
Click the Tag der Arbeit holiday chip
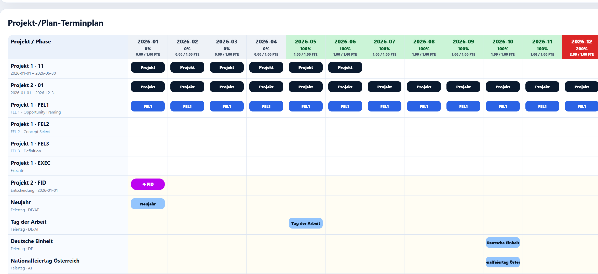[x=306, y=223]
